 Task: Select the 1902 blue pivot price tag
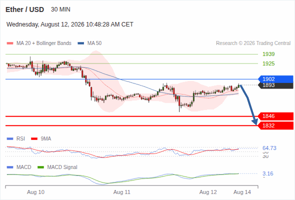point(275,79)
